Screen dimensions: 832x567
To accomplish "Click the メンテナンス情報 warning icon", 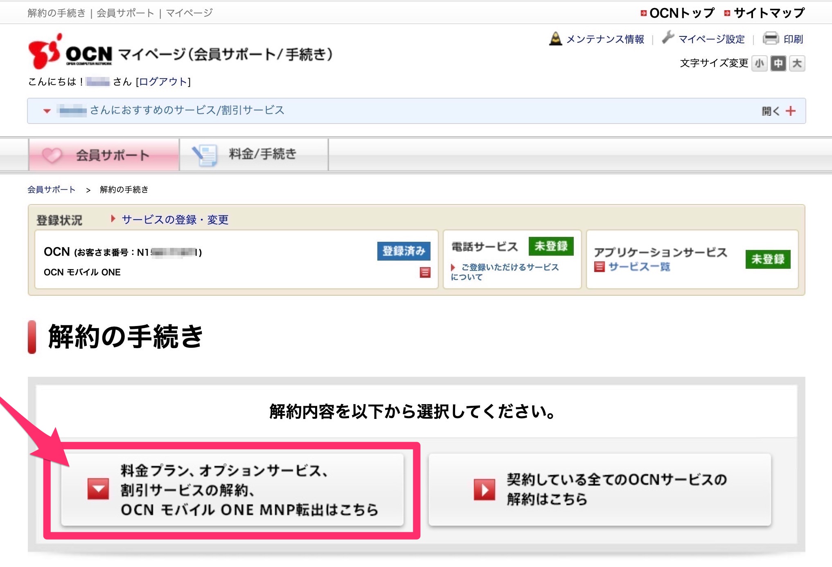I will click(x=555, y=39).
